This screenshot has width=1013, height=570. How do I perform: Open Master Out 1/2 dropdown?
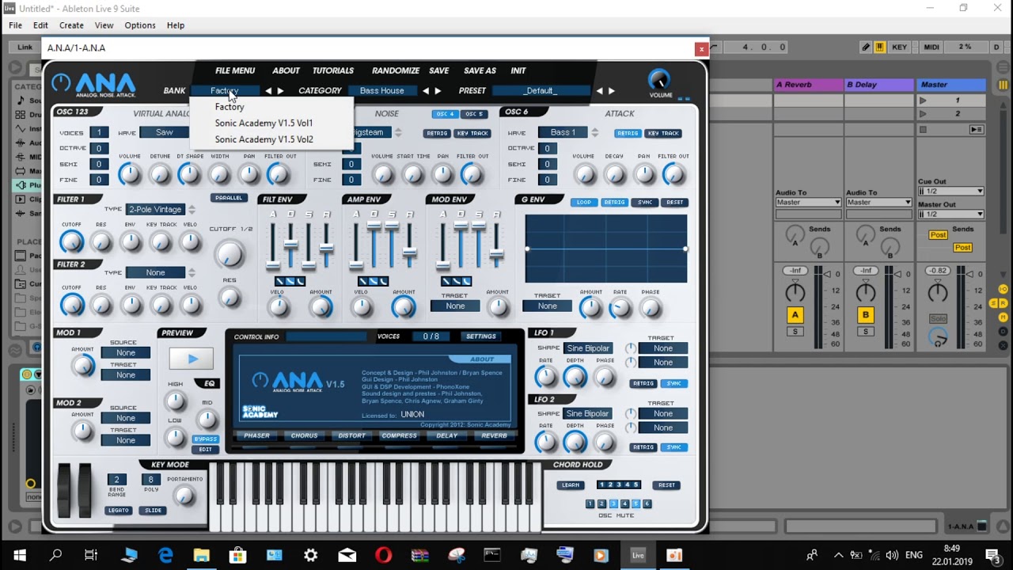(950, 215)
